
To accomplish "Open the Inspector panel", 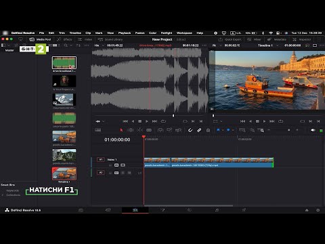I will click(302, 39).
